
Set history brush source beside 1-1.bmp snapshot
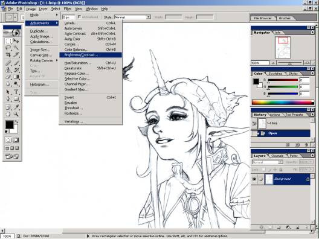pos(254,123)
